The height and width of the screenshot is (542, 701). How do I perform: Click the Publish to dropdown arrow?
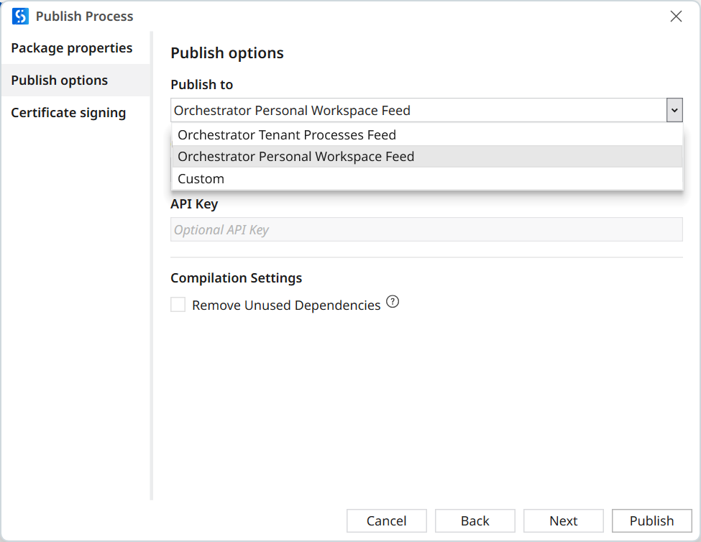pos(674,111)
